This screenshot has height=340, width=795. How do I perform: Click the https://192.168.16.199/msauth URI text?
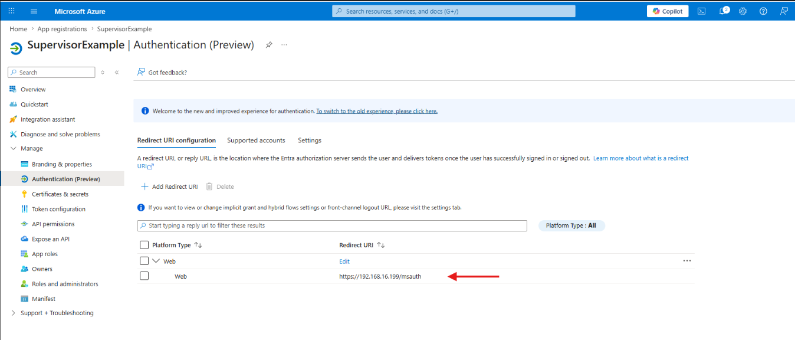click(380, 276)
